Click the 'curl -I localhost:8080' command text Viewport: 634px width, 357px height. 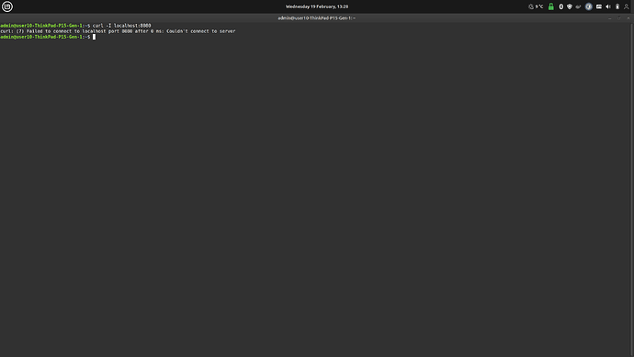[121, 26]
